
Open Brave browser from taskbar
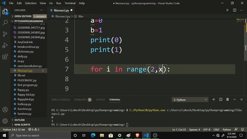click(137, 136)
